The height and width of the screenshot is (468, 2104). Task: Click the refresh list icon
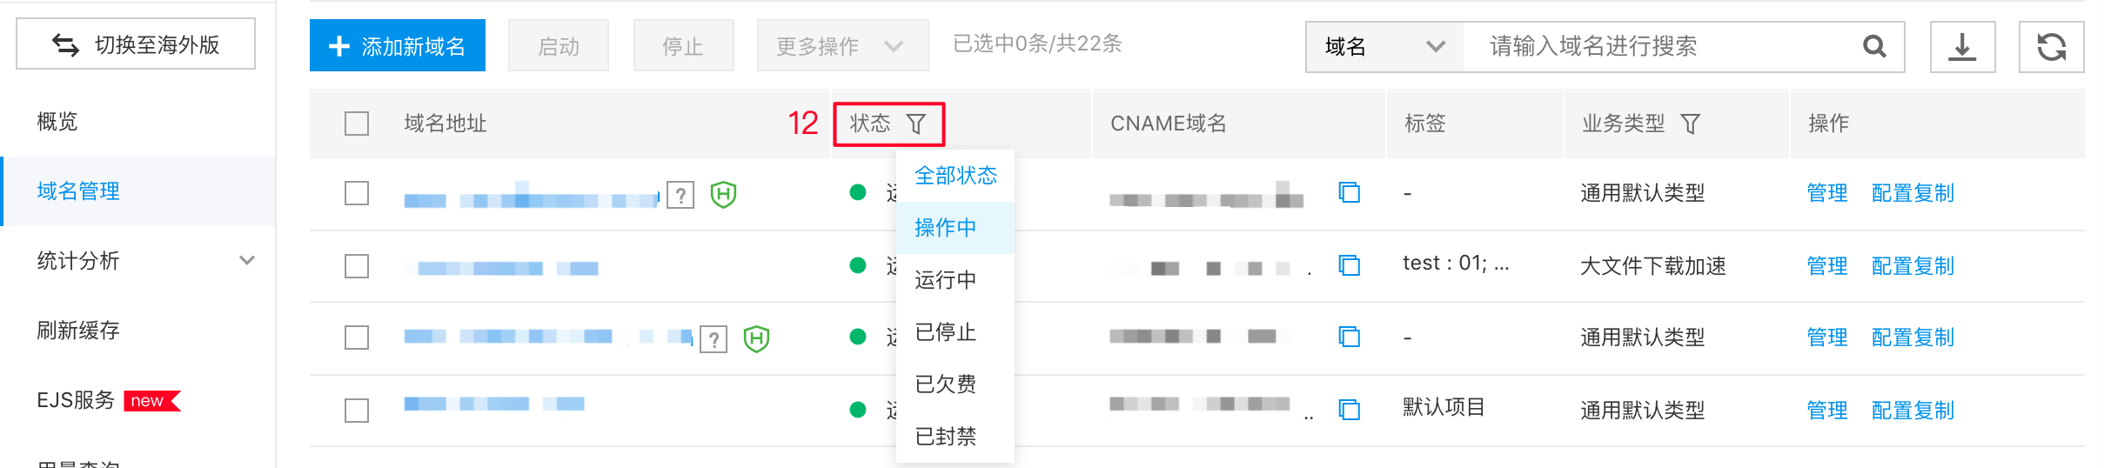pos(2051,47)
